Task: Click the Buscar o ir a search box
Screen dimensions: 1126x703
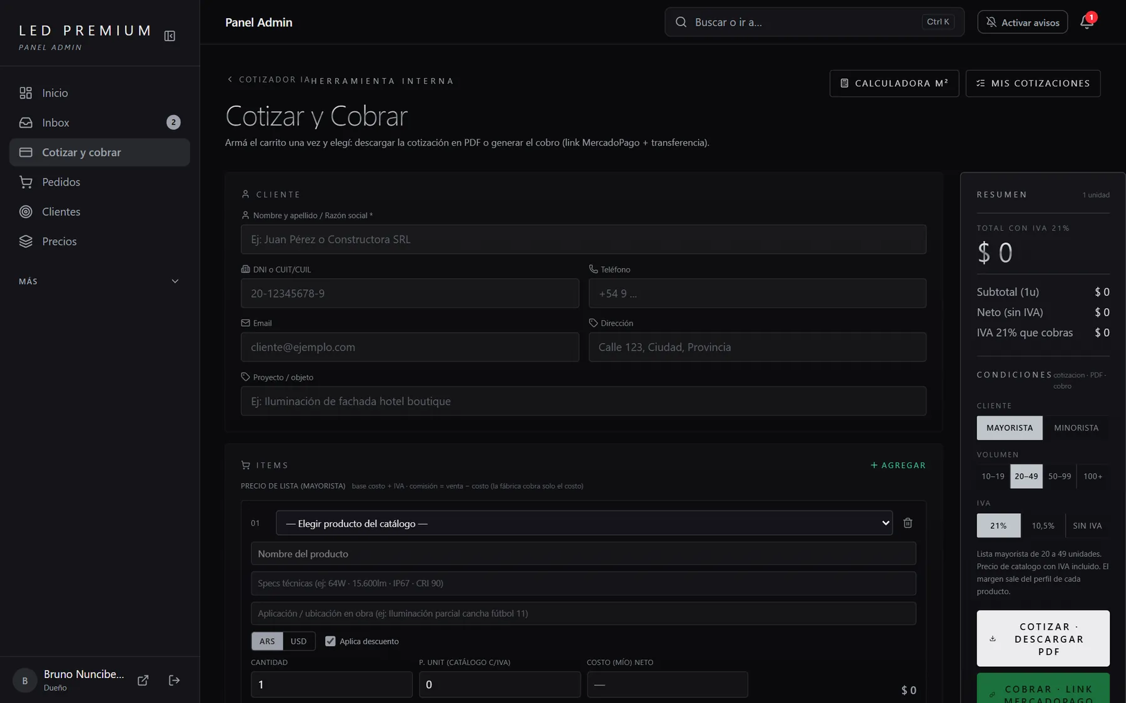Action: click(x=814, y=22)
